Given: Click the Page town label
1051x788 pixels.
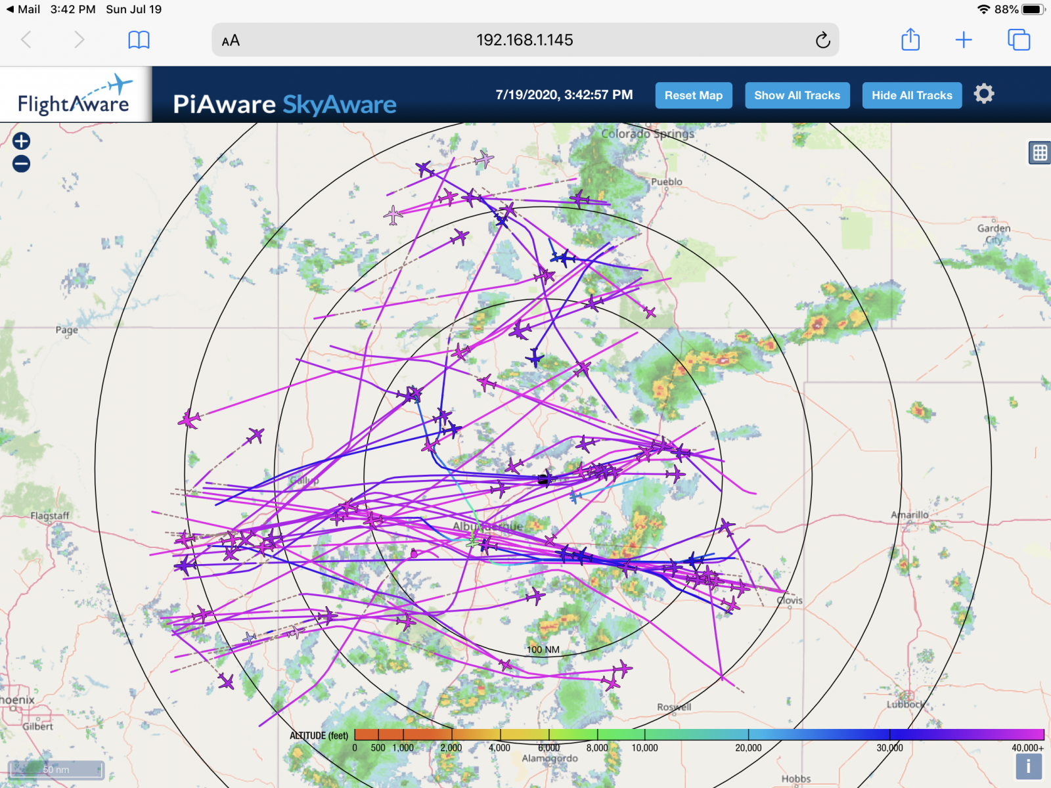Looking at the screenshot, I should pyautogui.click(x=66, y=330).
